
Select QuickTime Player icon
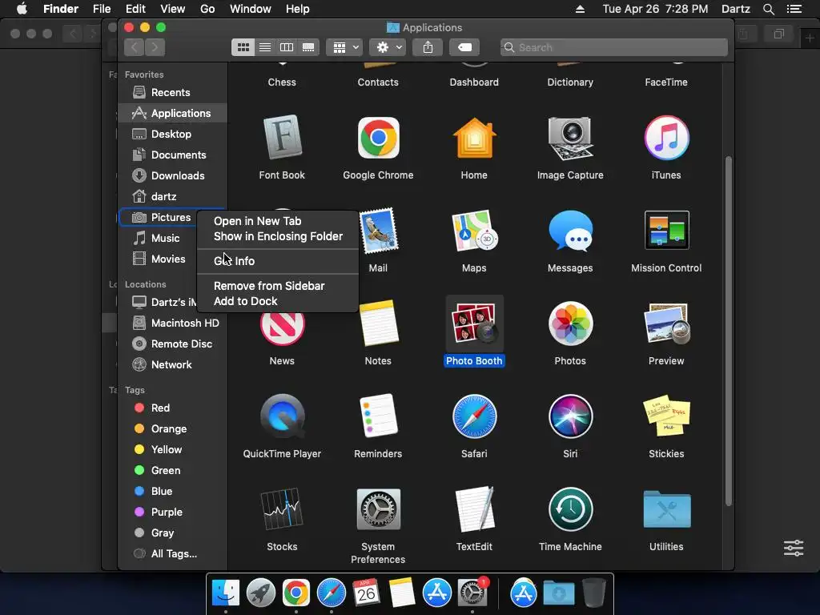[x=282, y=417]
